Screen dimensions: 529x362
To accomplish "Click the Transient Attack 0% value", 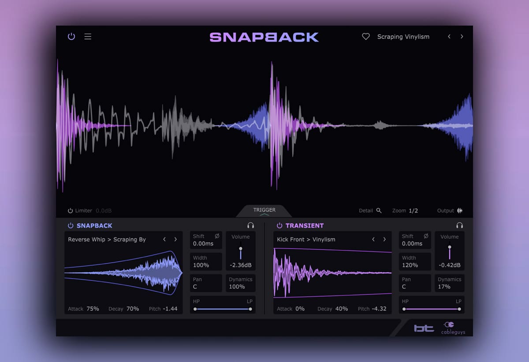I will (x=300, y=309).
